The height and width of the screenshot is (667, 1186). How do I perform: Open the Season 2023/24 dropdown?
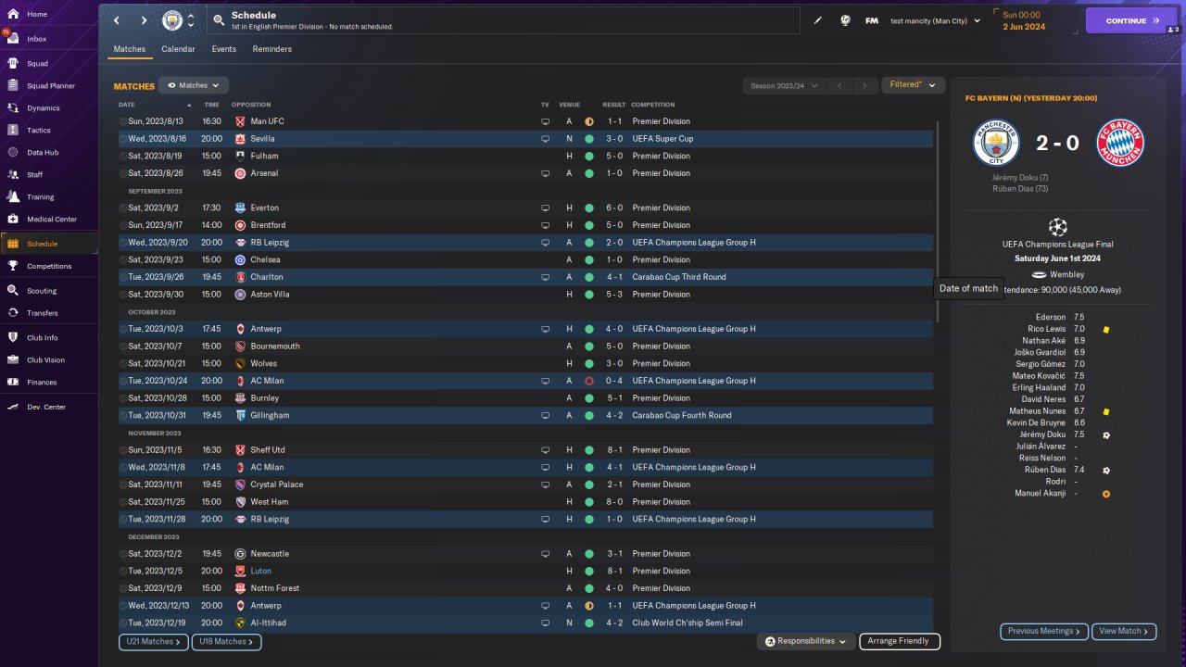(784, 86)
